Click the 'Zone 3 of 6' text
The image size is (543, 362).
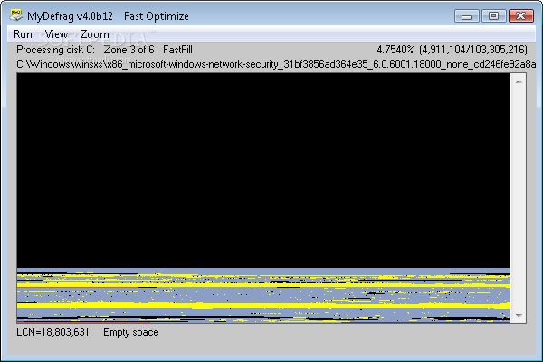coord(129,50)
